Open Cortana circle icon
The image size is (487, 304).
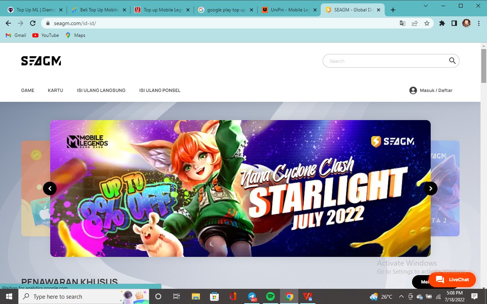[x=158, y=296]
